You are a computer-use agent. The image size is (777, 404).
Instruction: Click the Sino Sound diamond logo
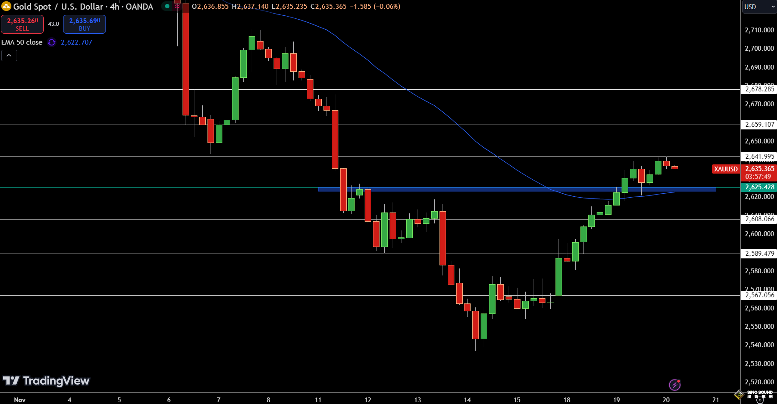739,394
